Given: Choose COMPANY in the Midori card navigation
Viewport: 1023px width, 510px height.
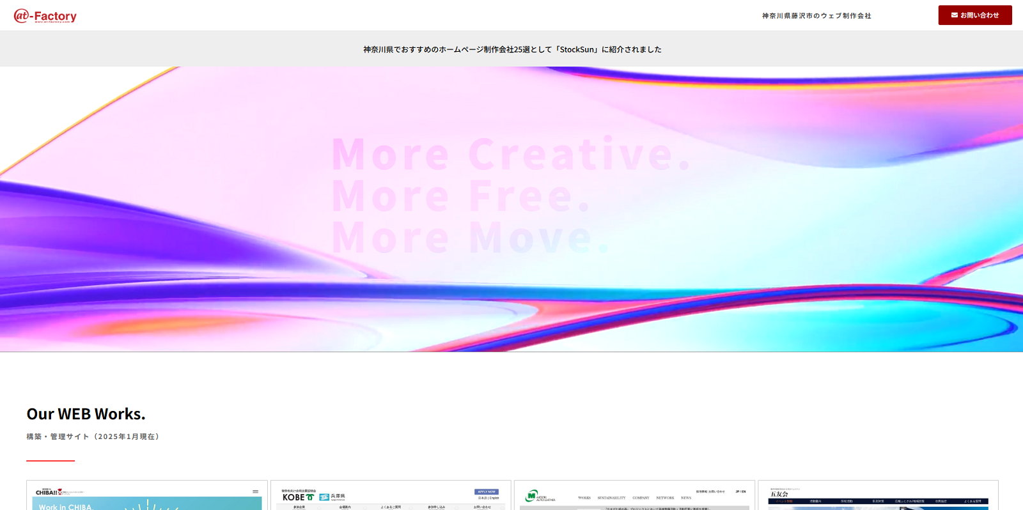Looking at the screenshot, I should [x=641, y=498].
